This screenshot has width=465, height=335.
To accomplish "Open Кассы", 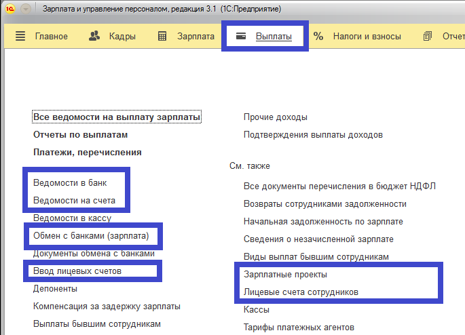I will coord(256,309).
